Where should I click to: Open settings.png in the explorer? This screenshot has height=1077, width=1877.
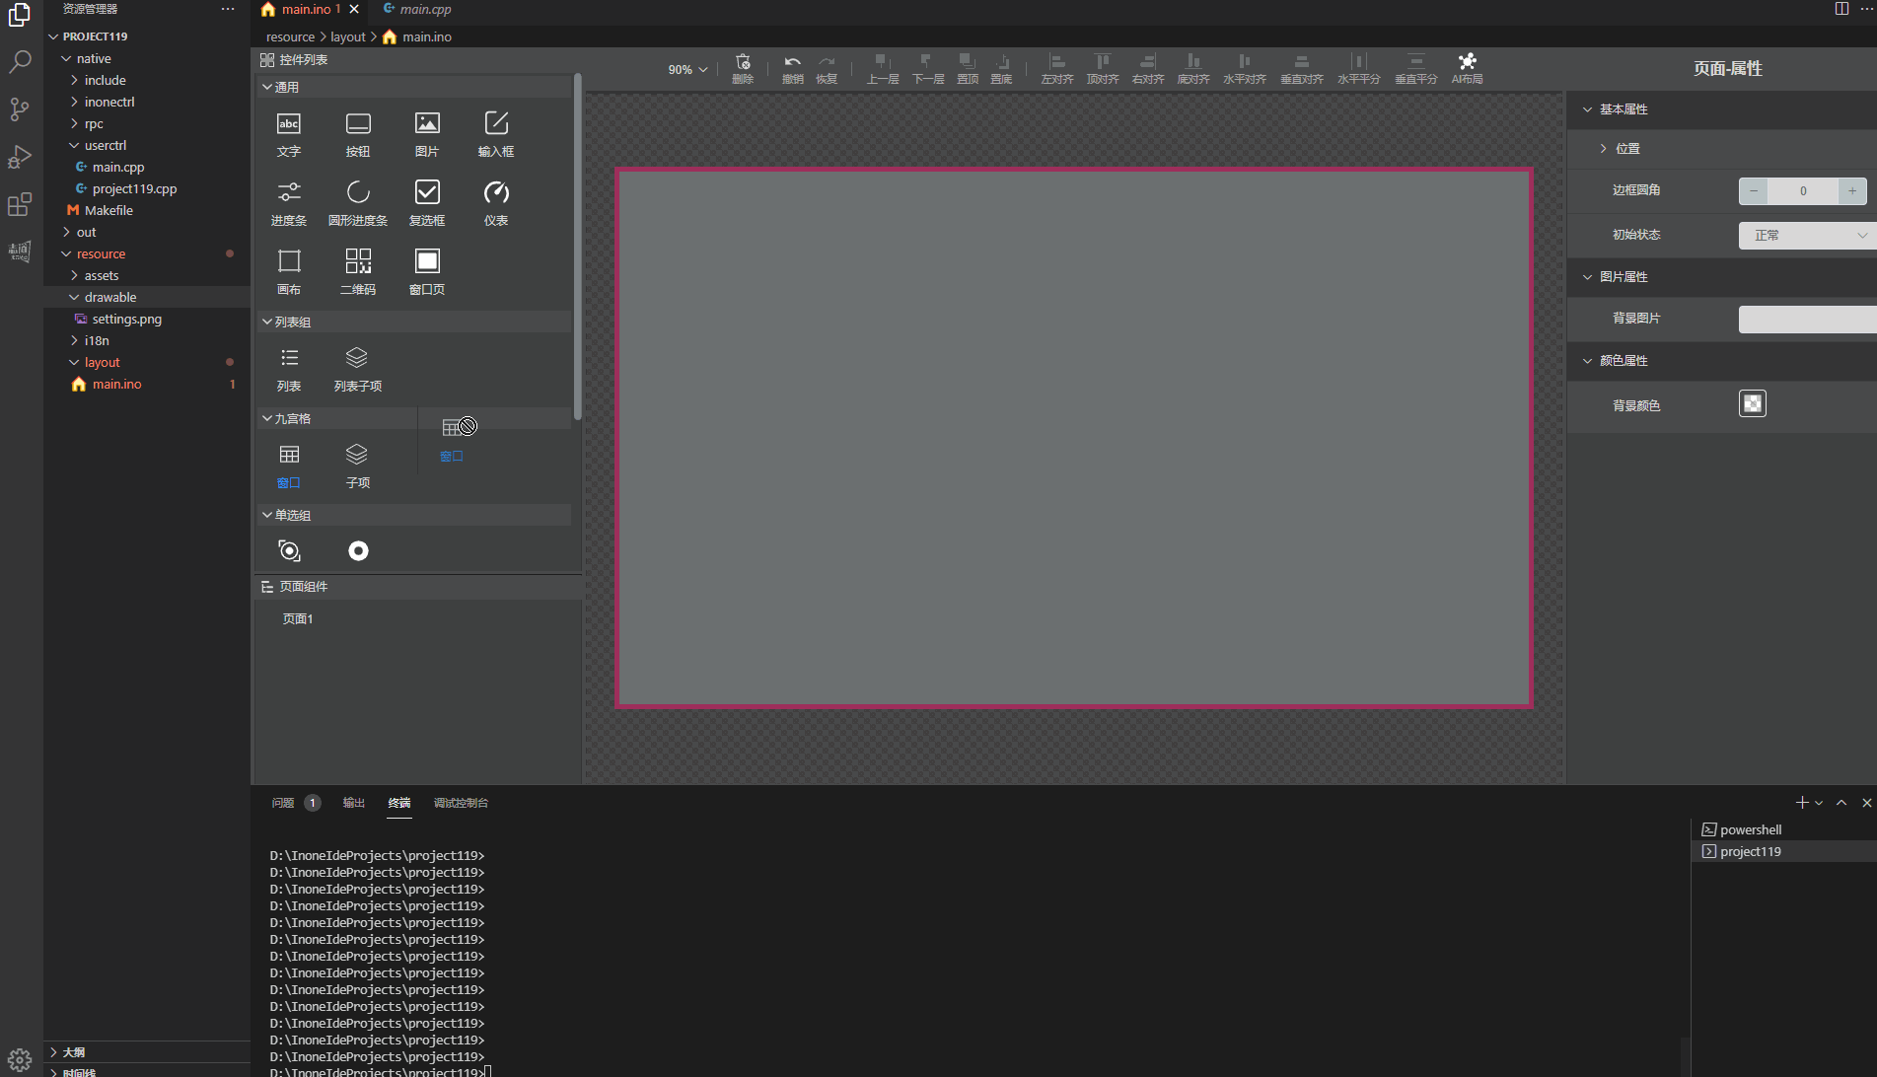click(x=126, y=319)
